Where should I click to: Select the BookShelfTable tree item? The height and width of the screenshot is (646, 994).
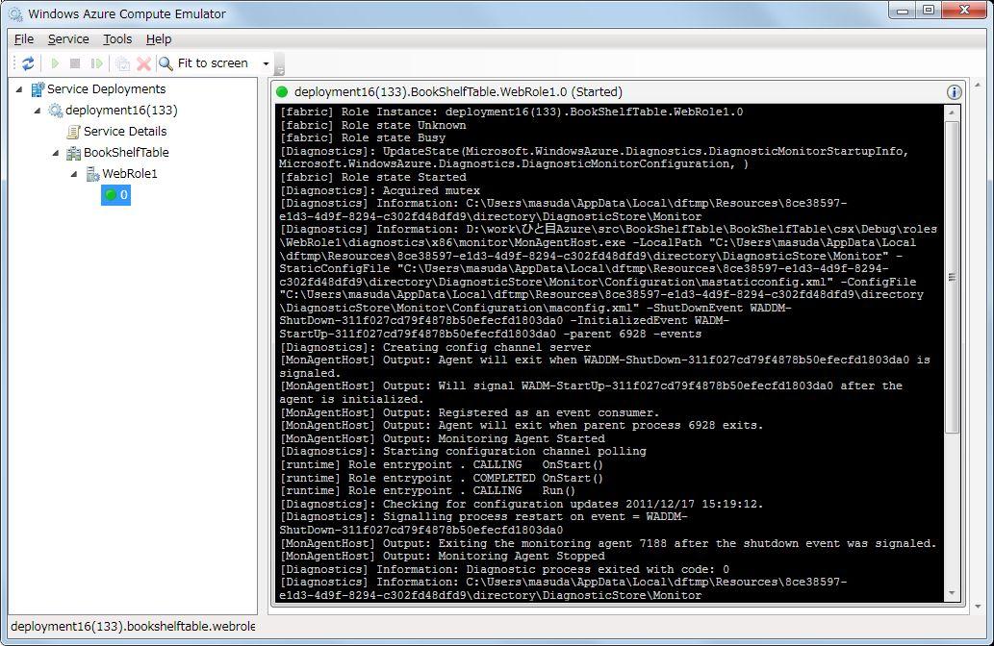(125, 153)
